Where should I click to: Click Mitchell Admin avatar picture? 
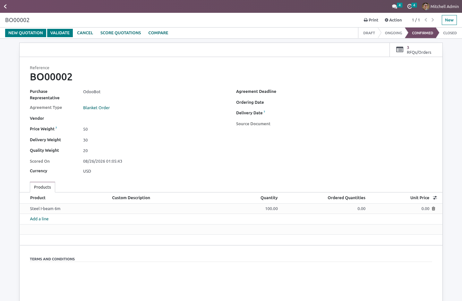click(426, 6)
